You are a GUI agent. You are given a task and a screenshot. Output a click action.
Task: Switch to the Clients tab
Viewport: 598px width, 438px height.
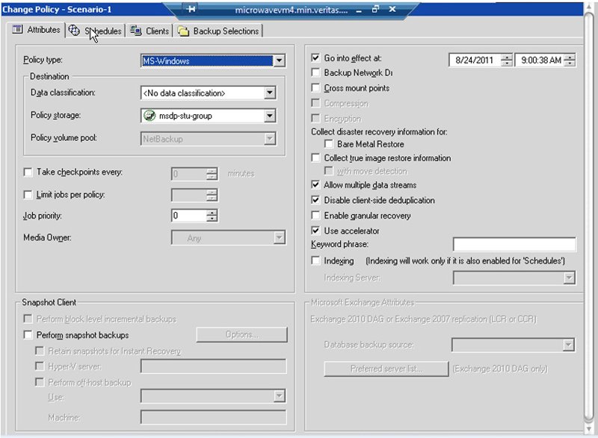149,31
